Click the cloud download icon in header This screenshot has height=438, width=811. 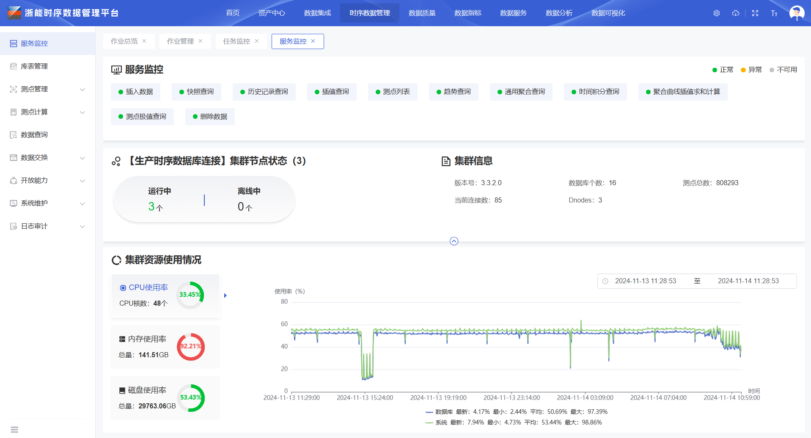tap(736, 13)
